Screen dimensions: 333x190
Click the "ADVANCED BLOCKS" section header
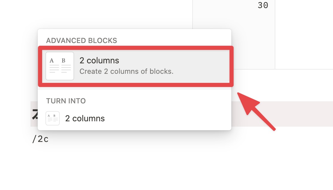[x=82, y=41]
